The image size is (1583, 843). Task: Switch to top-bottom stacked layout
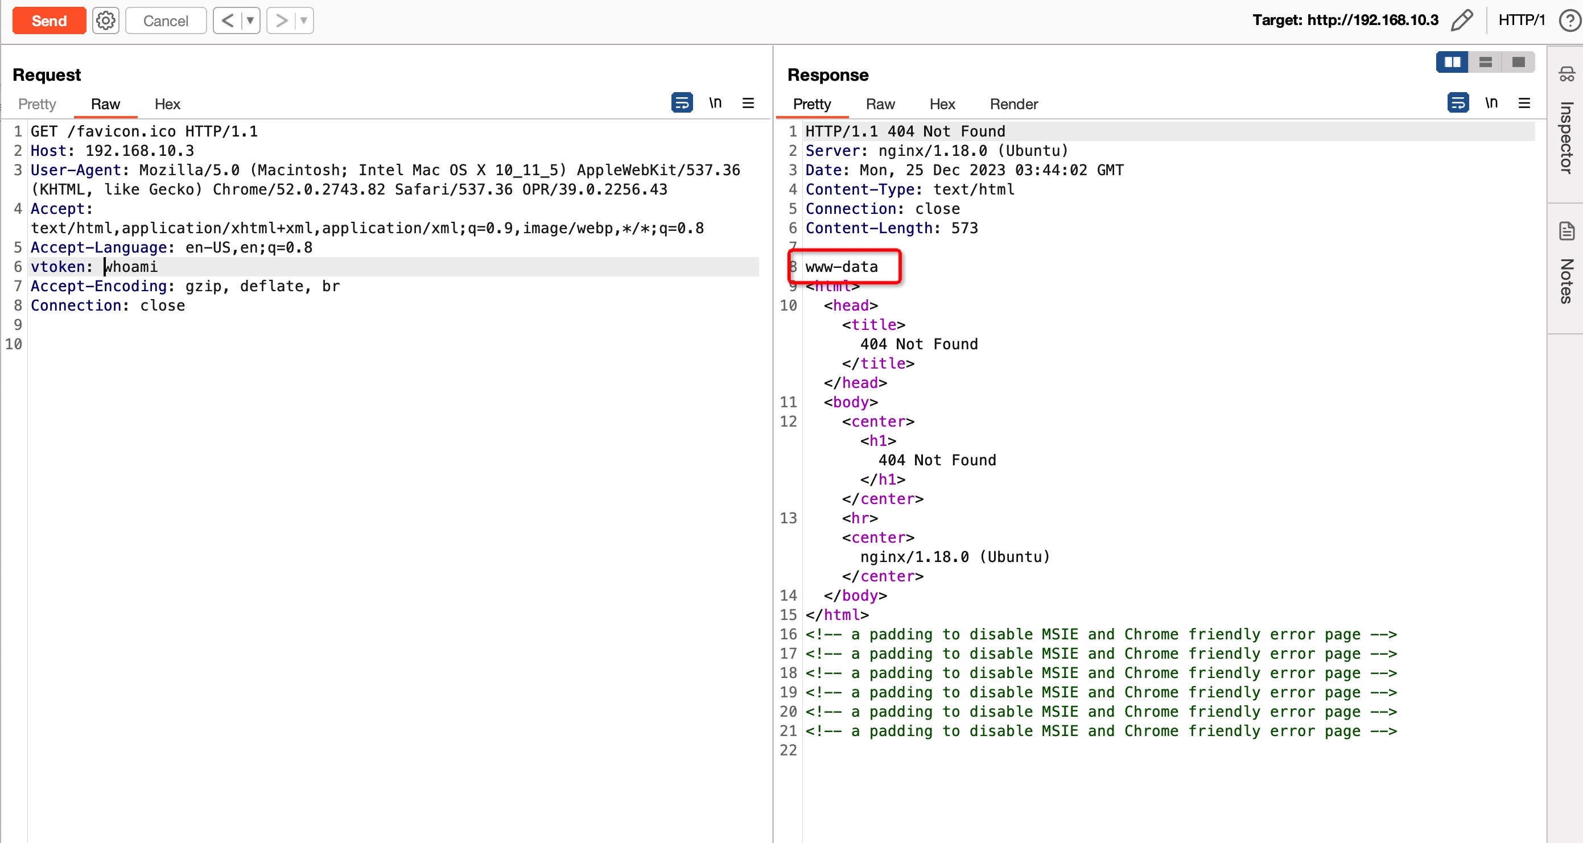pyautogui.click(x=1485, y=62)
